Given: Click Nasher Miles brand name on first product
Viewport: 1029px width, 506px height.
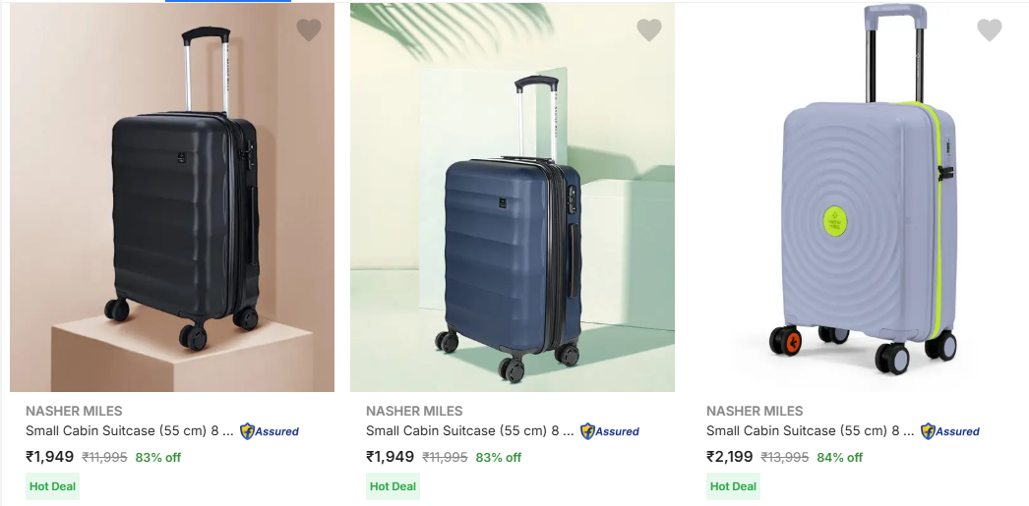Looking at the screenshot, I should (74, 411).
